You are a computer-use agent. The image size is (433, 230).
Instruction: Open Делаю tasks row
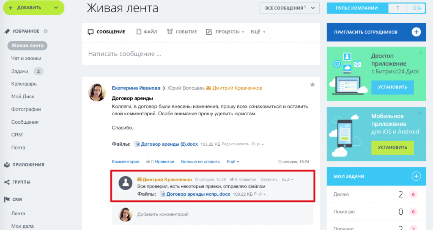[x=376, y=194]
